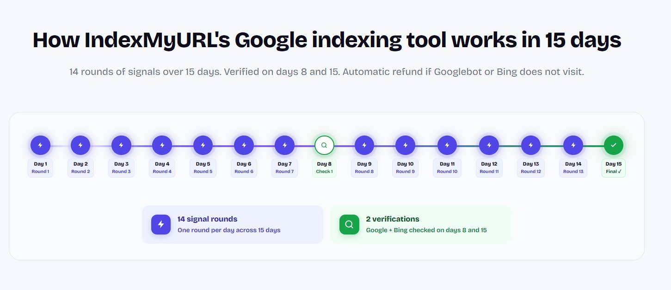Click the Day 9 lightning bolt circle
671x290 pixels.
pyautogui.click(x=364, y=145)
